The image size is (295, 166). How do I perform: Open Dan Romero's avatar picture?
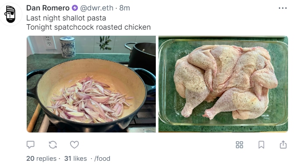pos(11,14)
